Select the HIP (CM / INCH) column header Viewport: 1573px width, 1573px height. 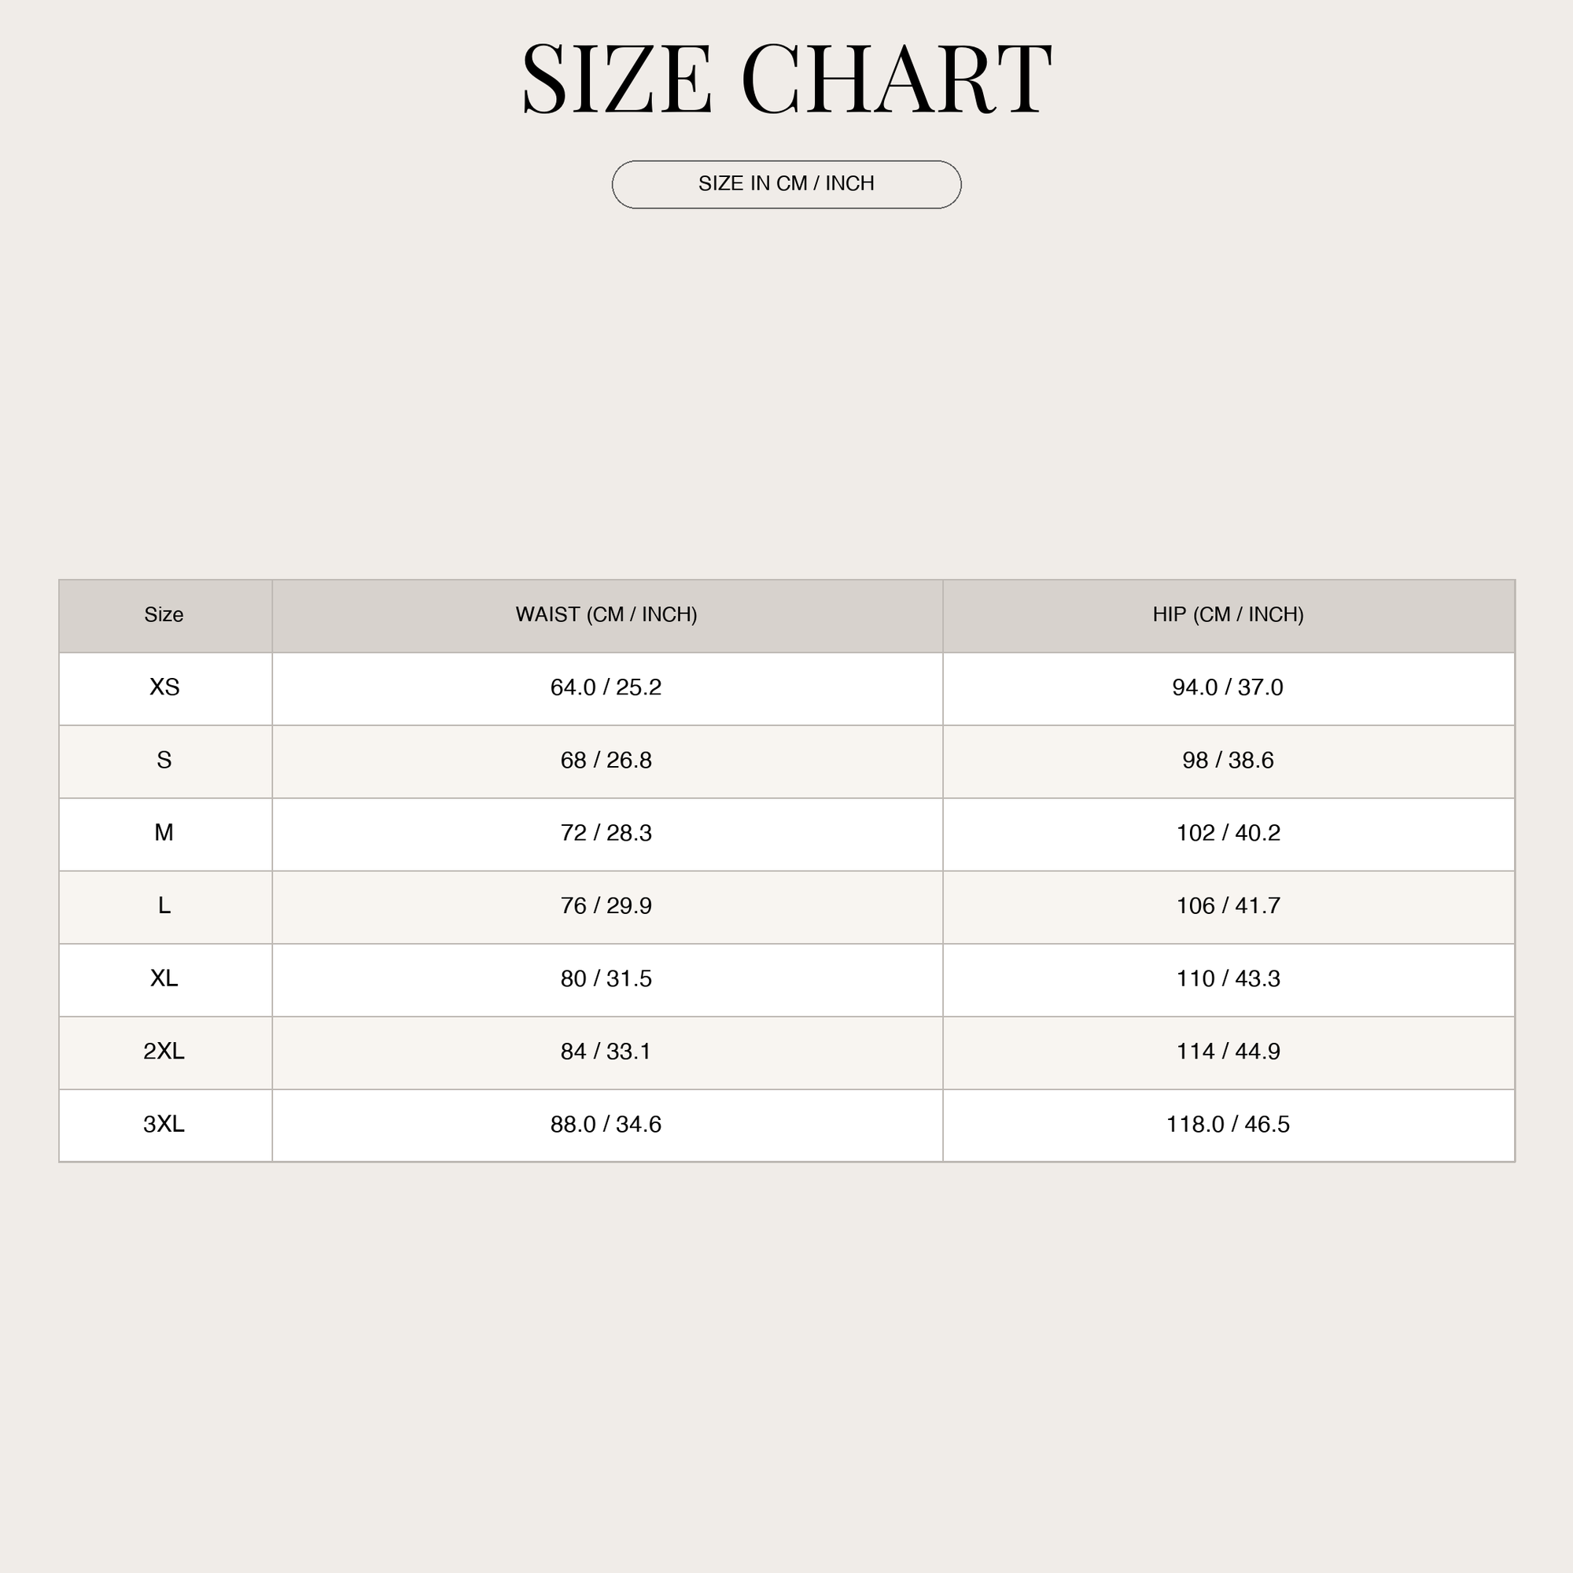coord(1229,616)
